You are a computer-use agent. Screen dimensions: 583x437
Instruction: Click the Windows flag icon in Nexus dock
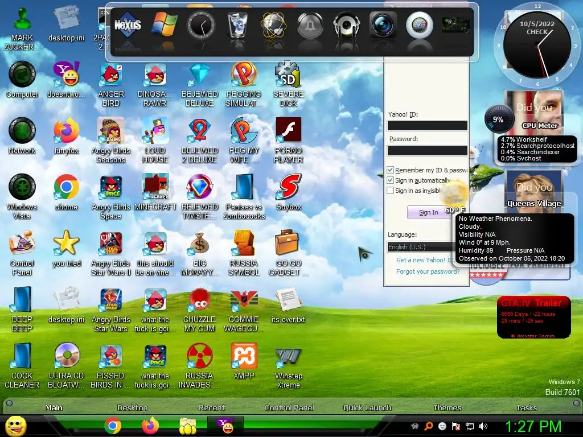164,25
